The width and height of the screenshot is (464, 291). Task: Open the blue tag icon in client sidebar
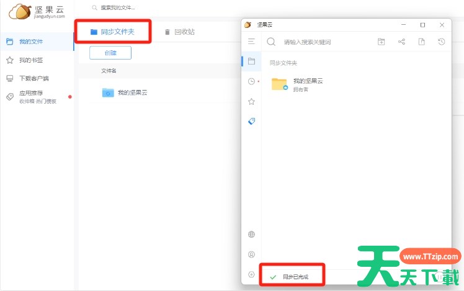point(251,121)
